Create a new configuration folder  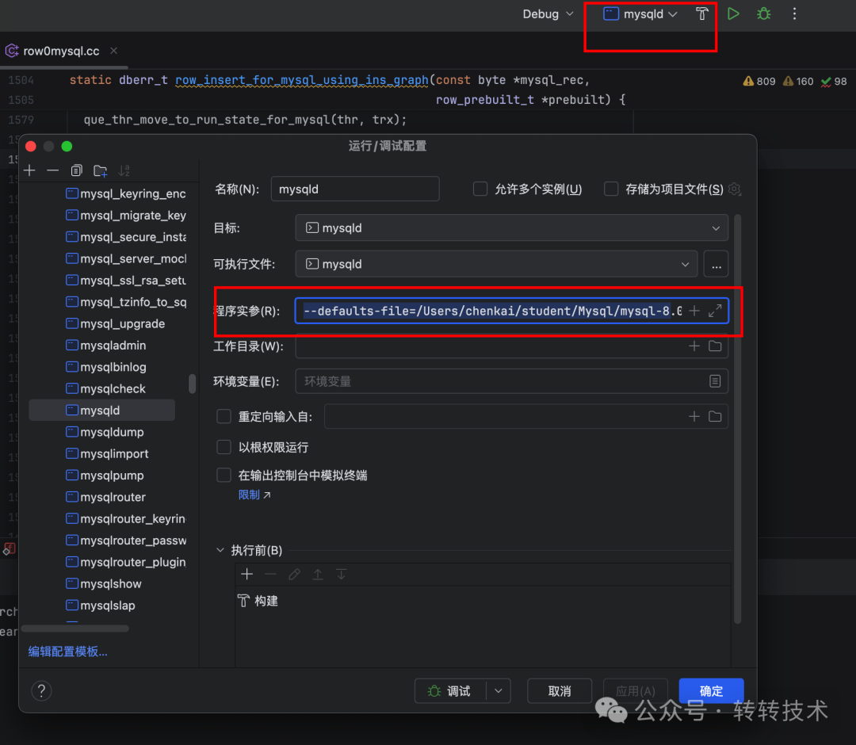coord(101,170)
